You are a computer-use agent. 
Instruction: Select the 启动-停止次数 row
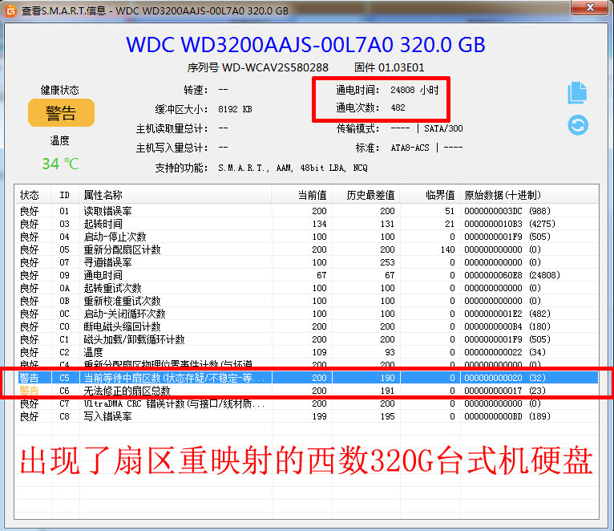(306, 237)
